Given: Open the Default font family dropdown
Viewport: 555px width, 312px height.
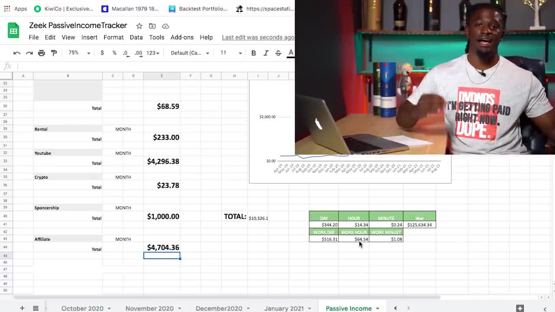Looking at the screenshot, I should click(190, 53).
